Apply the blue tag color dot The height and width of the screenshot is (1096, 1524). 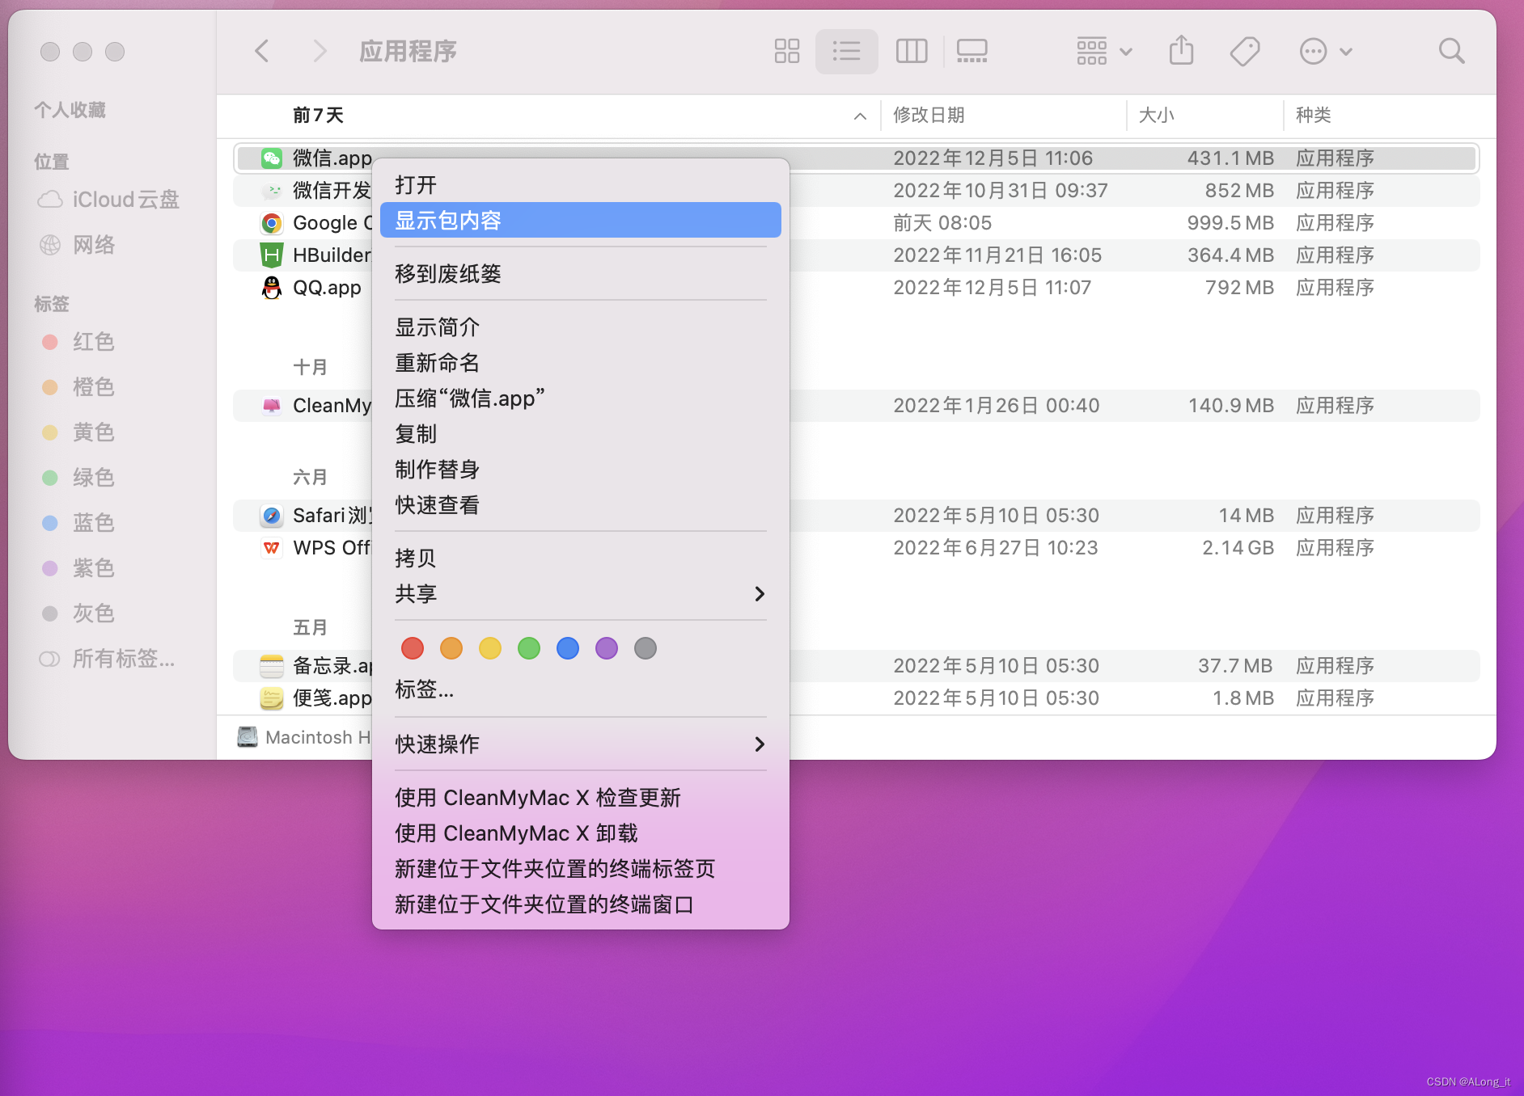(568, 648)
